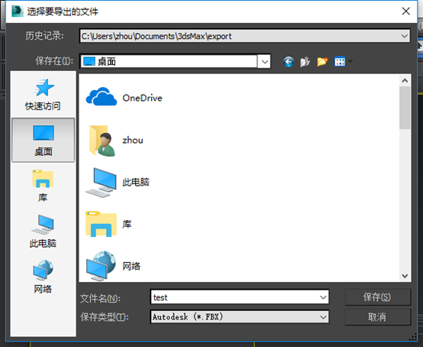Select 网络 in the places bar
This screenshot has height=347, width=423.
[44, 277]
